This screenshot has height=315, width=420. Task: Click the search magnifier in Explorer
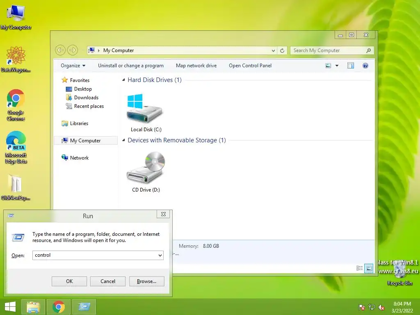point(369,50)
